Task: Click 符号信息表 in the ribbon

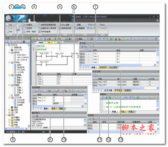Action: (44, 32)
